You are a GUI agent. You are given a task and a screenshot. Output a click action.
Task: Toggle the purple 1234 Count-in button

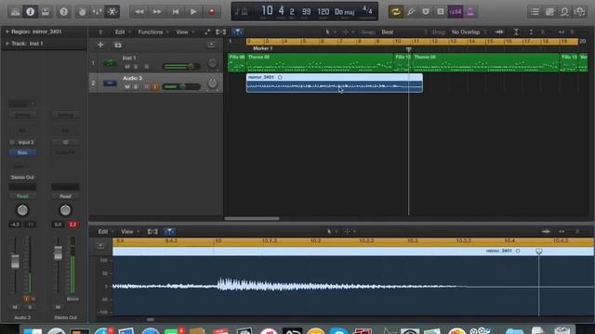click(456, 12)
